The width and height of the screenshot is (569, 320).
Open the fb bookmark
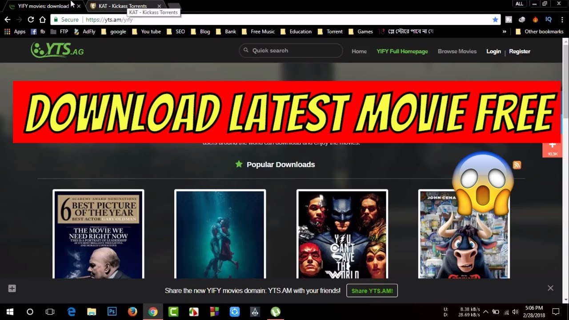click(x=38, y=32)
